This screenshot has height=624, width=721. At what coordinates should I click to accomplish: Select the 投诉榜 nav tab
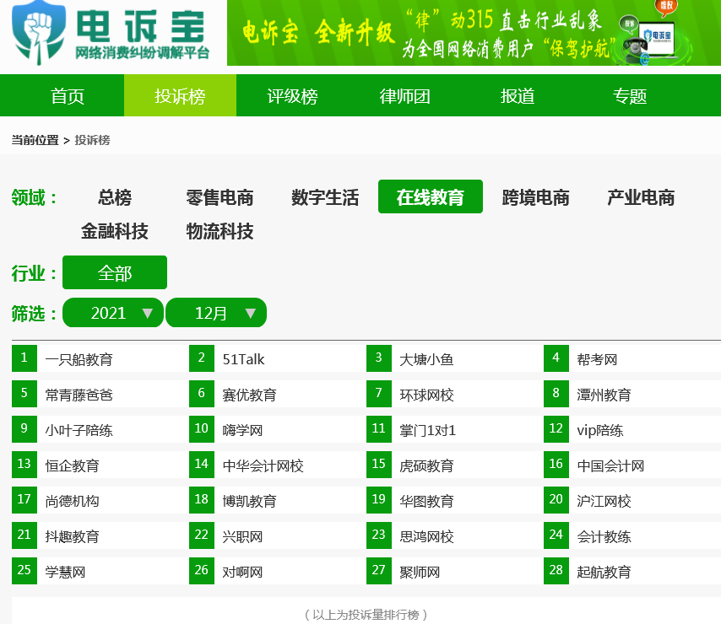(180, 95)
